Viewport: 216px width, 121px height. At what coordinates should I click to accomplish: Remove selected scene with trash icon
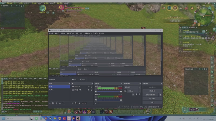53,103
